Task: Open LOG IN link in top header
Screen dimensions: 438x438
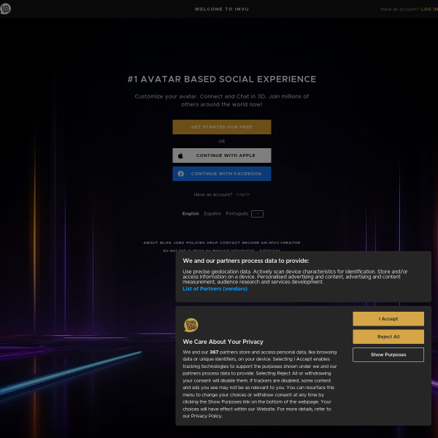Action: (x=429, y=9)
